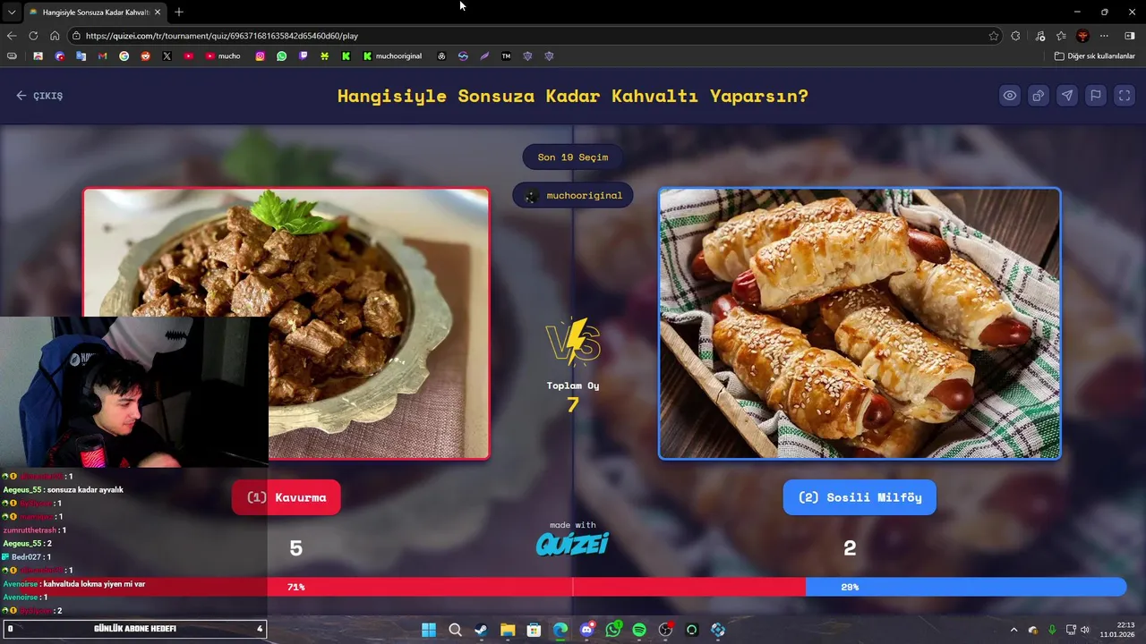Open OBS Studio from the taskbar
1146x644 pixels.
pos(665,630)
